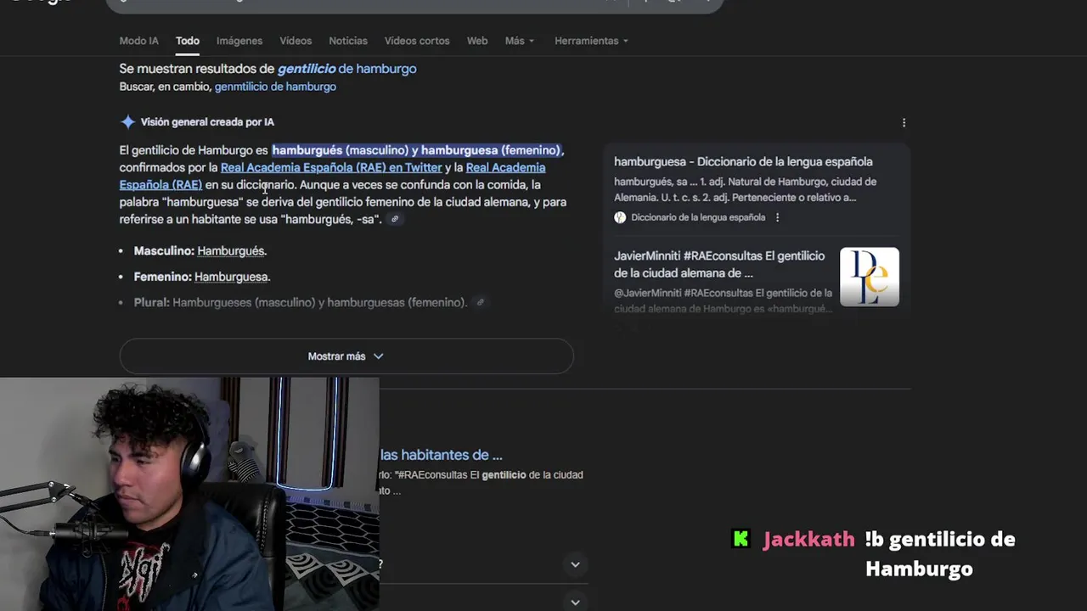Click the DLE logo thumbnail
The image size is (1087, 611).
point(870,277)
